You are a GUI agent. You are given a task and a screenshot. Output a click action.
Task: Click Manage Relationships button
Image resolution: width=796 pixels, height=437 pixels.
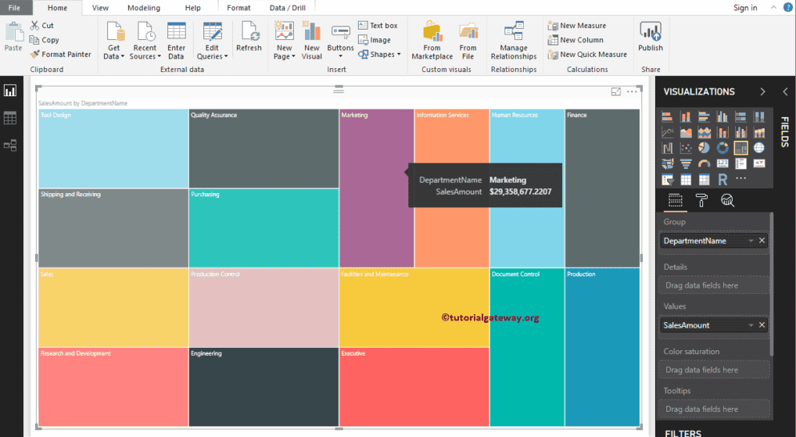coord(514,41)
